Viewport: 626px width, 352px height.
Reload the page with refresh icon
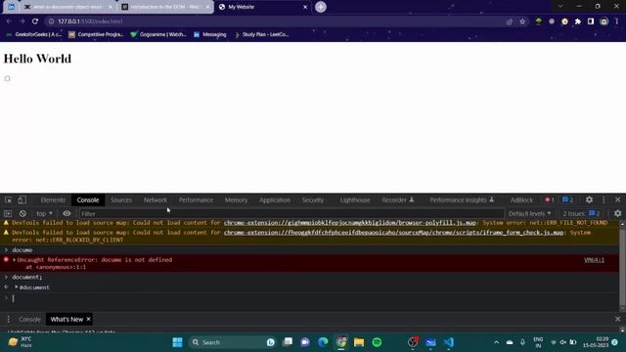35,22
